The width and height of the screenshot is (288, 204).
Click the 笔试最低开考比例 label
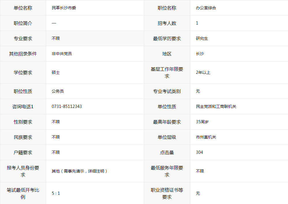[23, 193]
